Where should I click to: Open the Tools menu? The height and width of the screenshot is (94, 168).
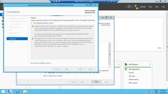coord(150,7)
